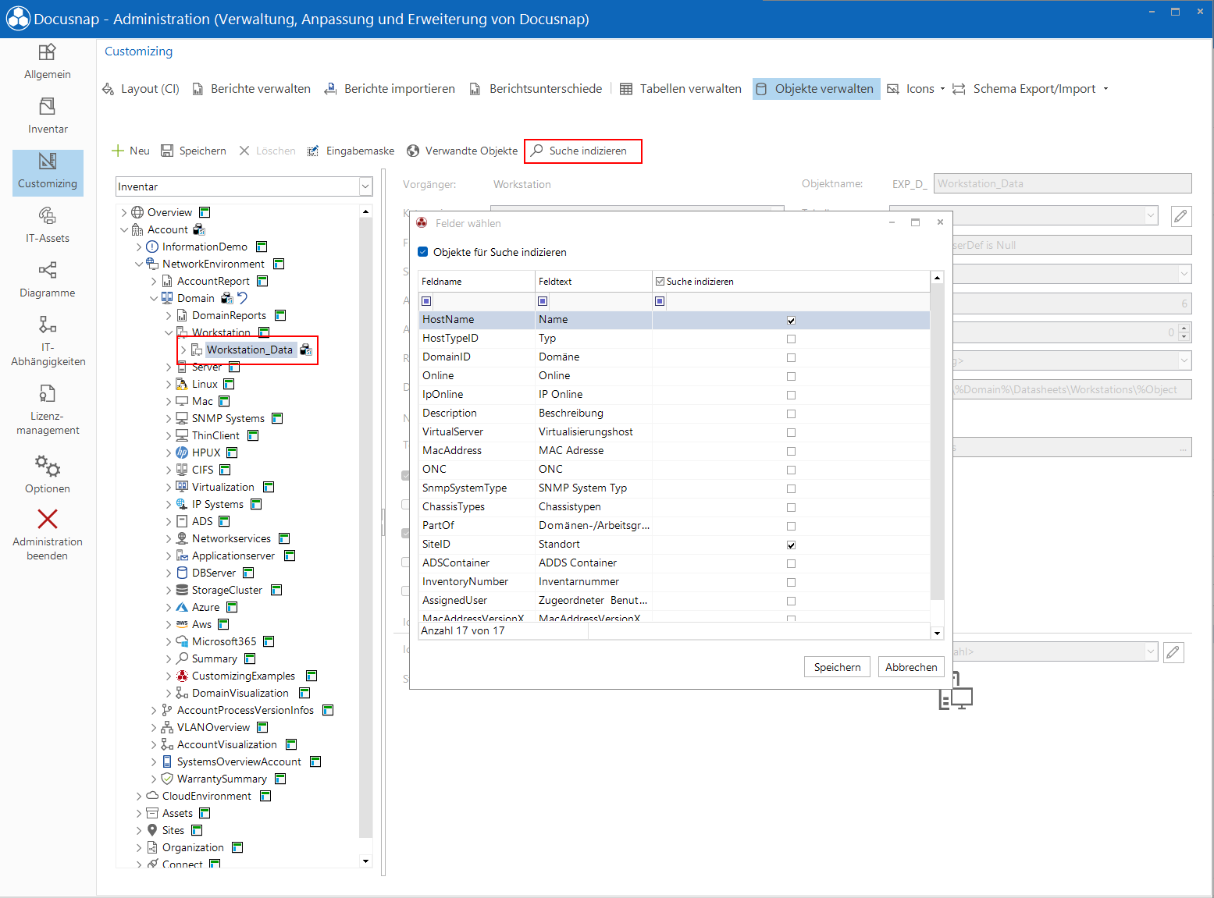Expand the Virtualization tree node
Image resolution: width=1214 pixels, height=898 pixels.
(168, 487)
